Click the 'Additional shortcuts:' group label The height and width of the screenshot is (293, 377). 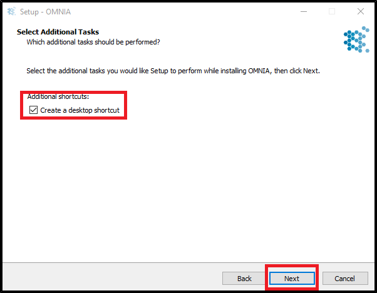[x=58, y=96]
